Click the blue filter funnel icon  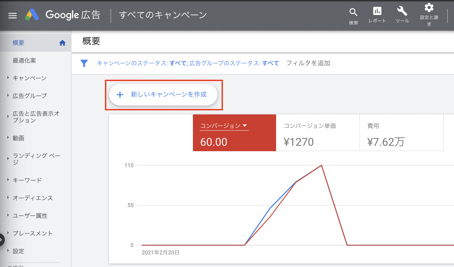pyautogui.click(x=84, y=63)
